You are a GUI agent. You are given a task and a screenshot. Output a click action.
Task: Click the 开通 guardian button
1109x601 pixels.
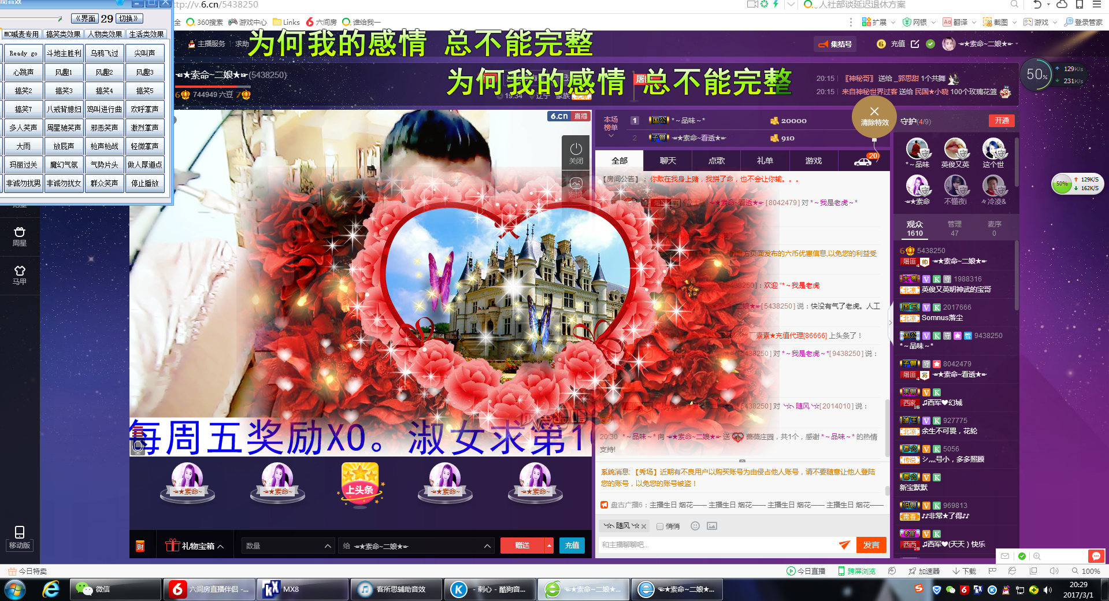1002,121
